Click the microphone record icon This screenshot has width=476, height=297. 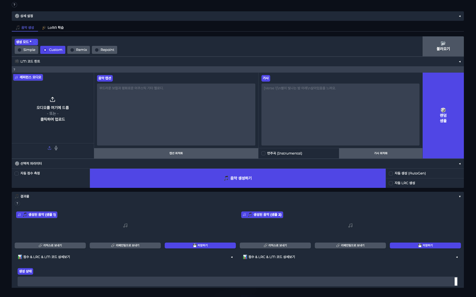[x=56, y=148]
